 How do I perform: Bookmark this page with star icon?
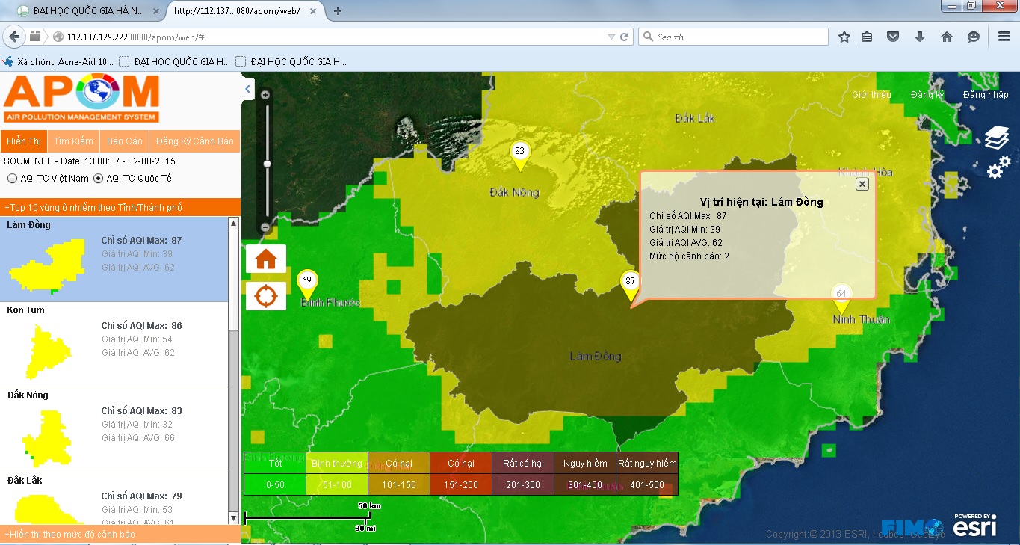[x=844, y=37]
